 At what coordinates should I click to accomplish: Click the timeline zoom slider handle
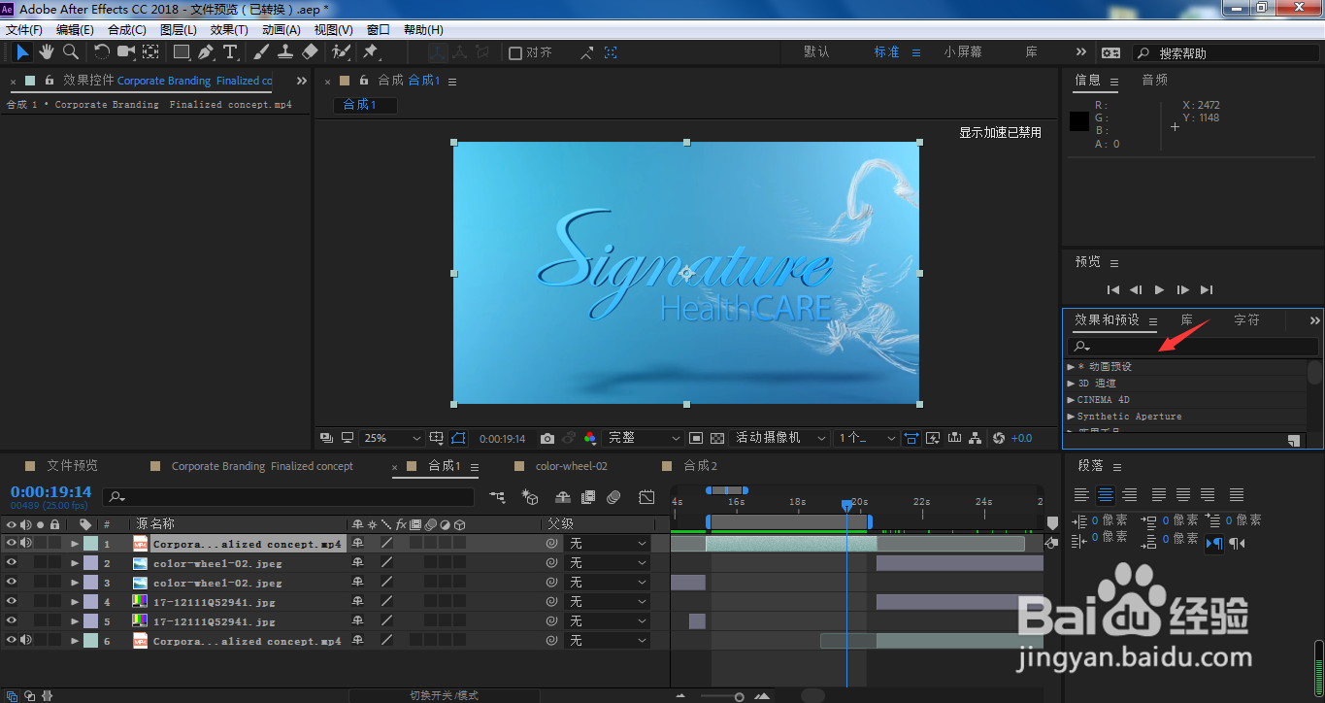[x=739, y=696]
